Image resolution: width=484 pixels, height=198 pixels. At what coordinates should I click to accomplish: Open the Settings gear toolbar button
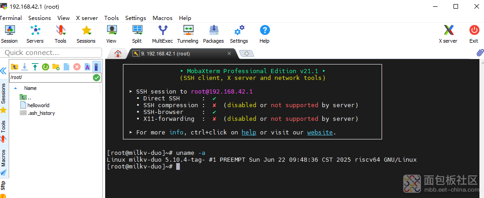click(239, 34)
